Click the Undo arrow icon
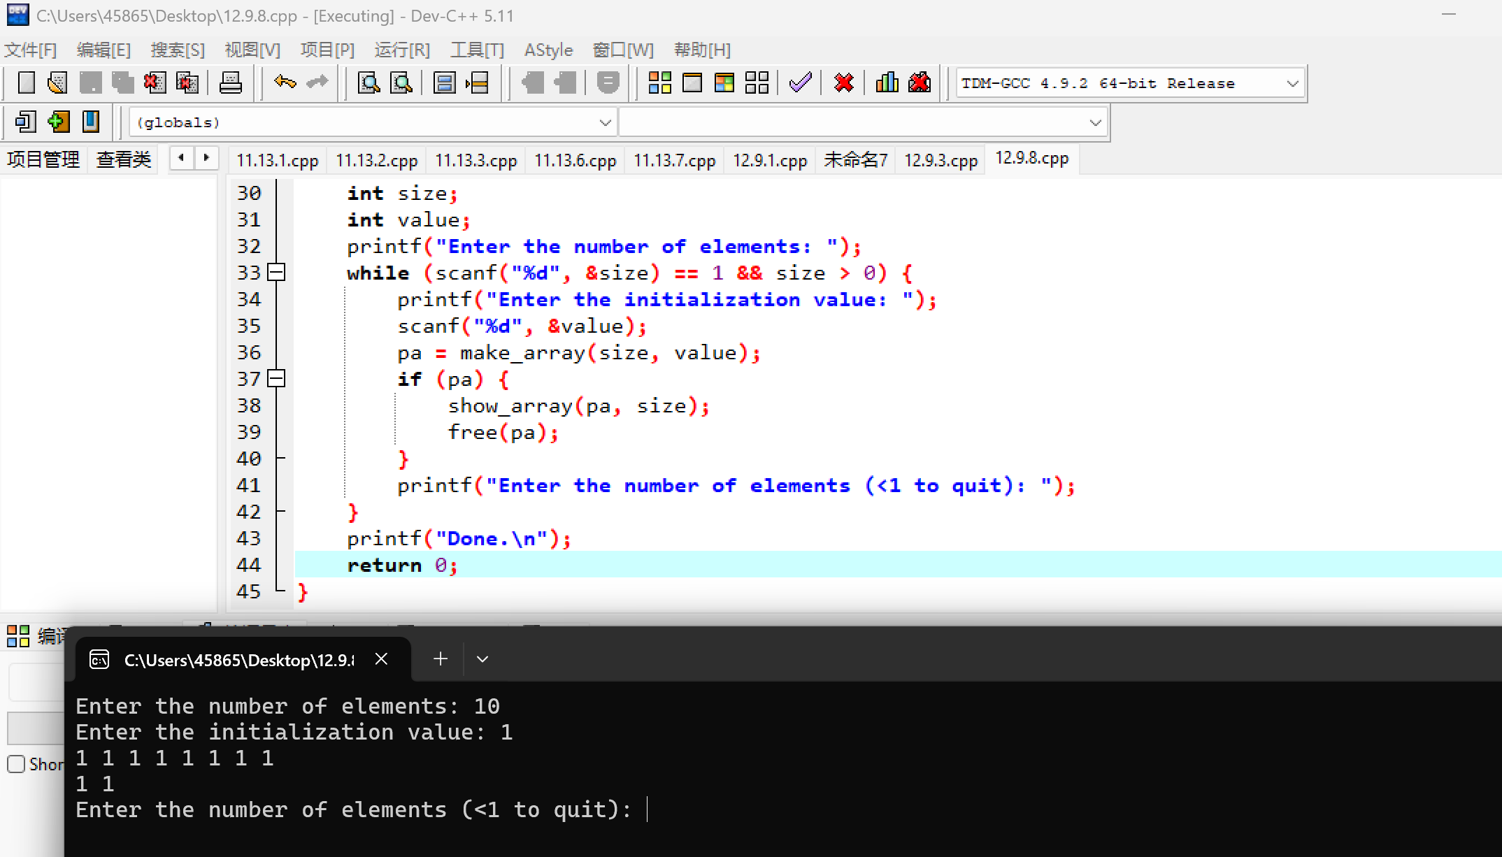This screenshot has height=857, width=1502. click(285, 83)
